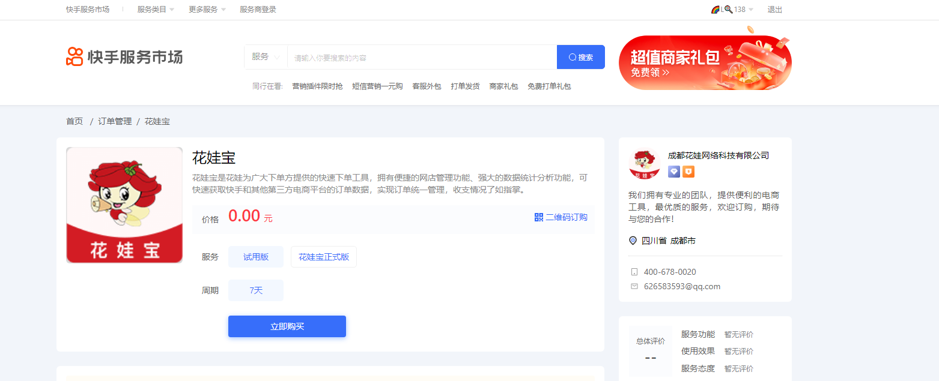Expand the 更多服务 dropdown in top bar
The image size is (939, 381).
[207, 10]
